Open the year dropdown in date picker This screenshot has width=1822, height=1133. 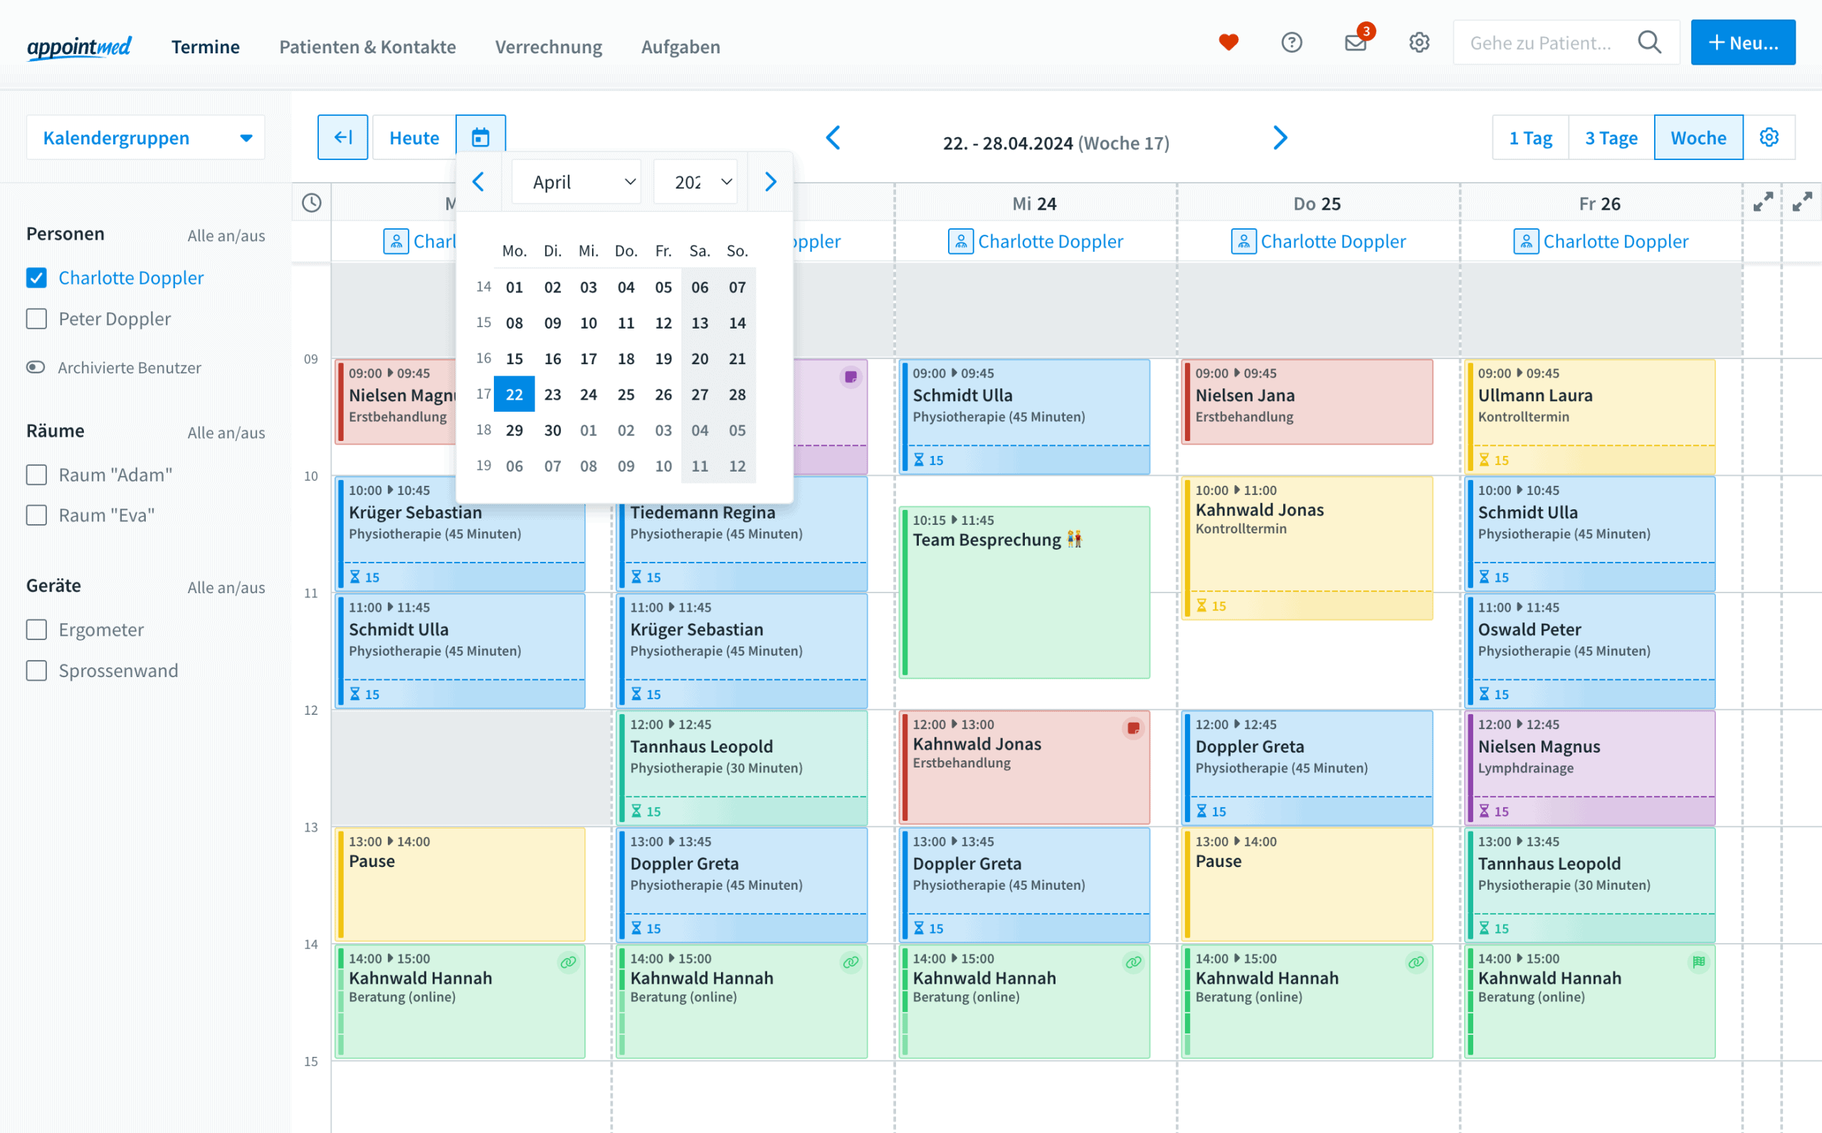pyautogui.click(x=695, y=181)
